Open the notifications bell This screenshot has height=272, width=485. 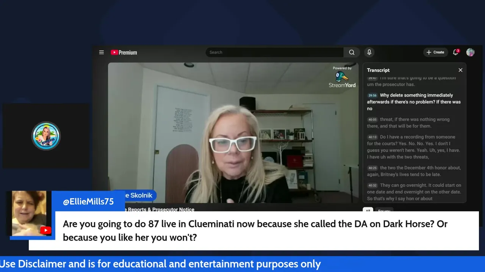[456, 53]
